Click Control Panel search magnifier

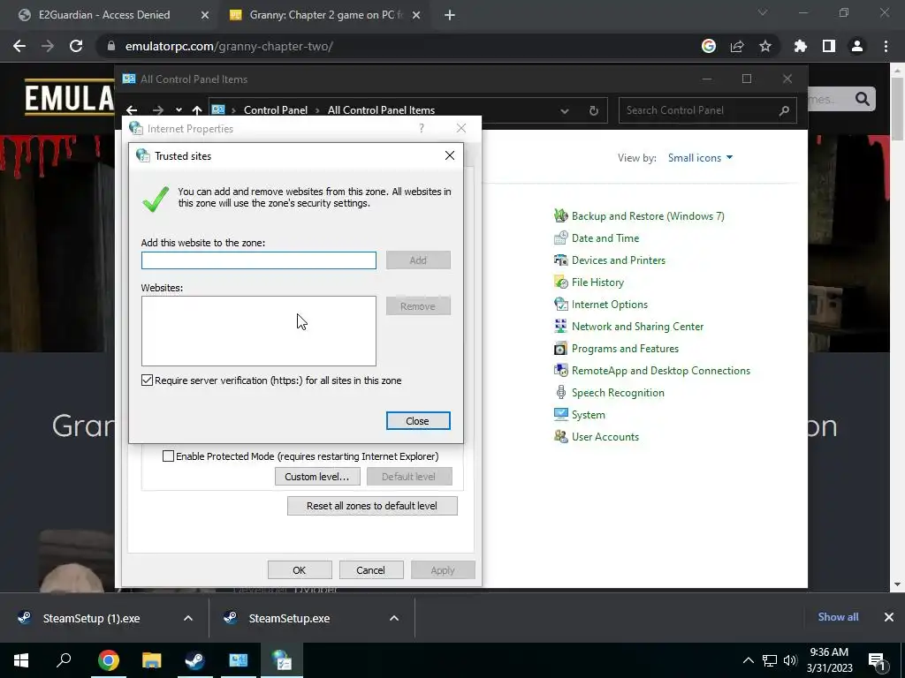pyautogui.click(x=784, y=110)
